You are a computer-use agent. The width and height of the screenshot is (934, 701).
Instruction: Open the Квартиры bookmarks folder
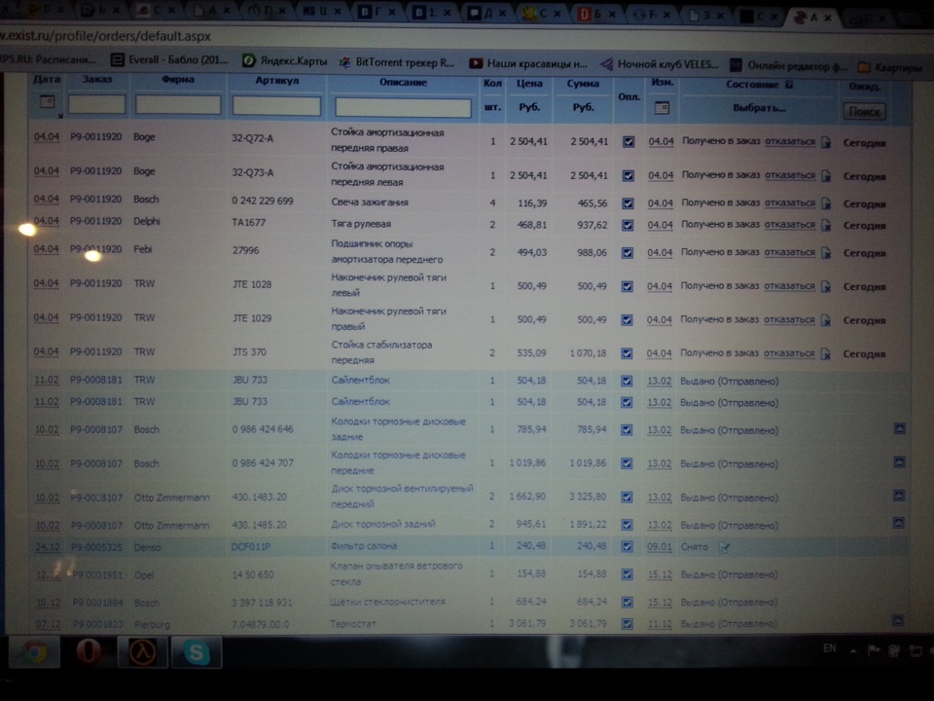[890, 67]
